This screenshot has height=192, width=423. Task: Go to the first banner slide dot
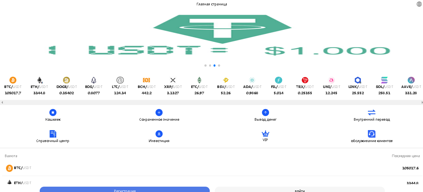coord(206,66)
